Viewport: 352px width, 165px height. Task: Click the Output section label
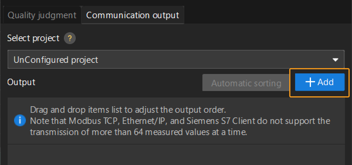pos(21,82)
